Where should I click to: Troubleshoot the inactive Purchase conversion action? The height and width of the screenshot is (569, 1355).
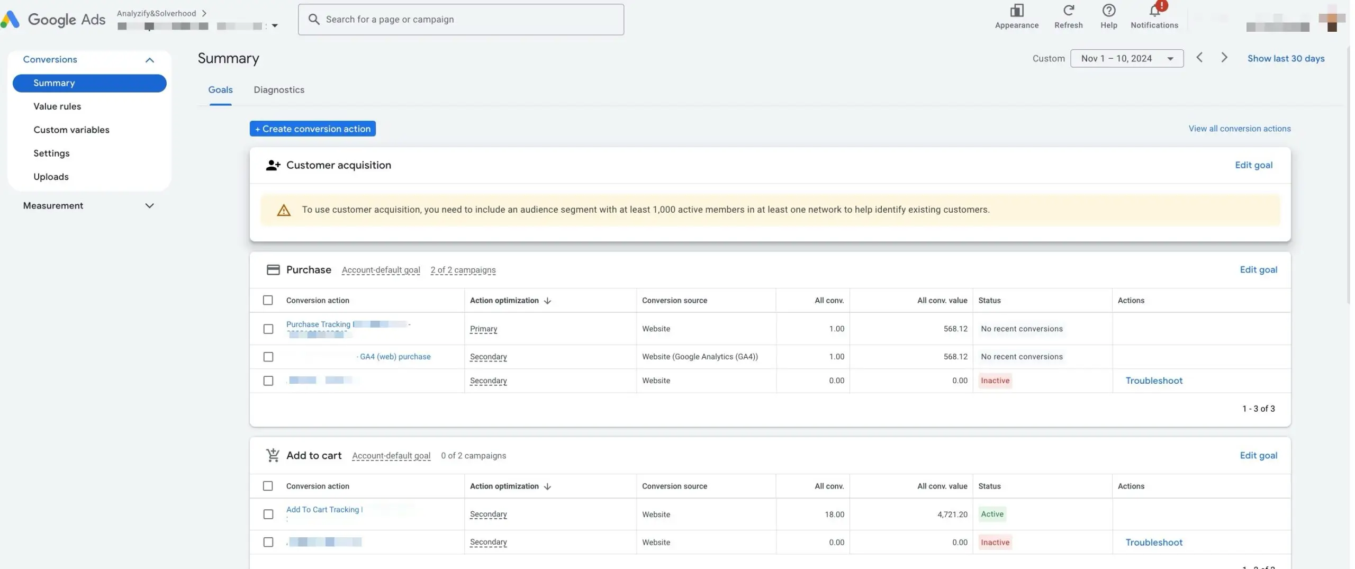click(x=1154, y=381)
